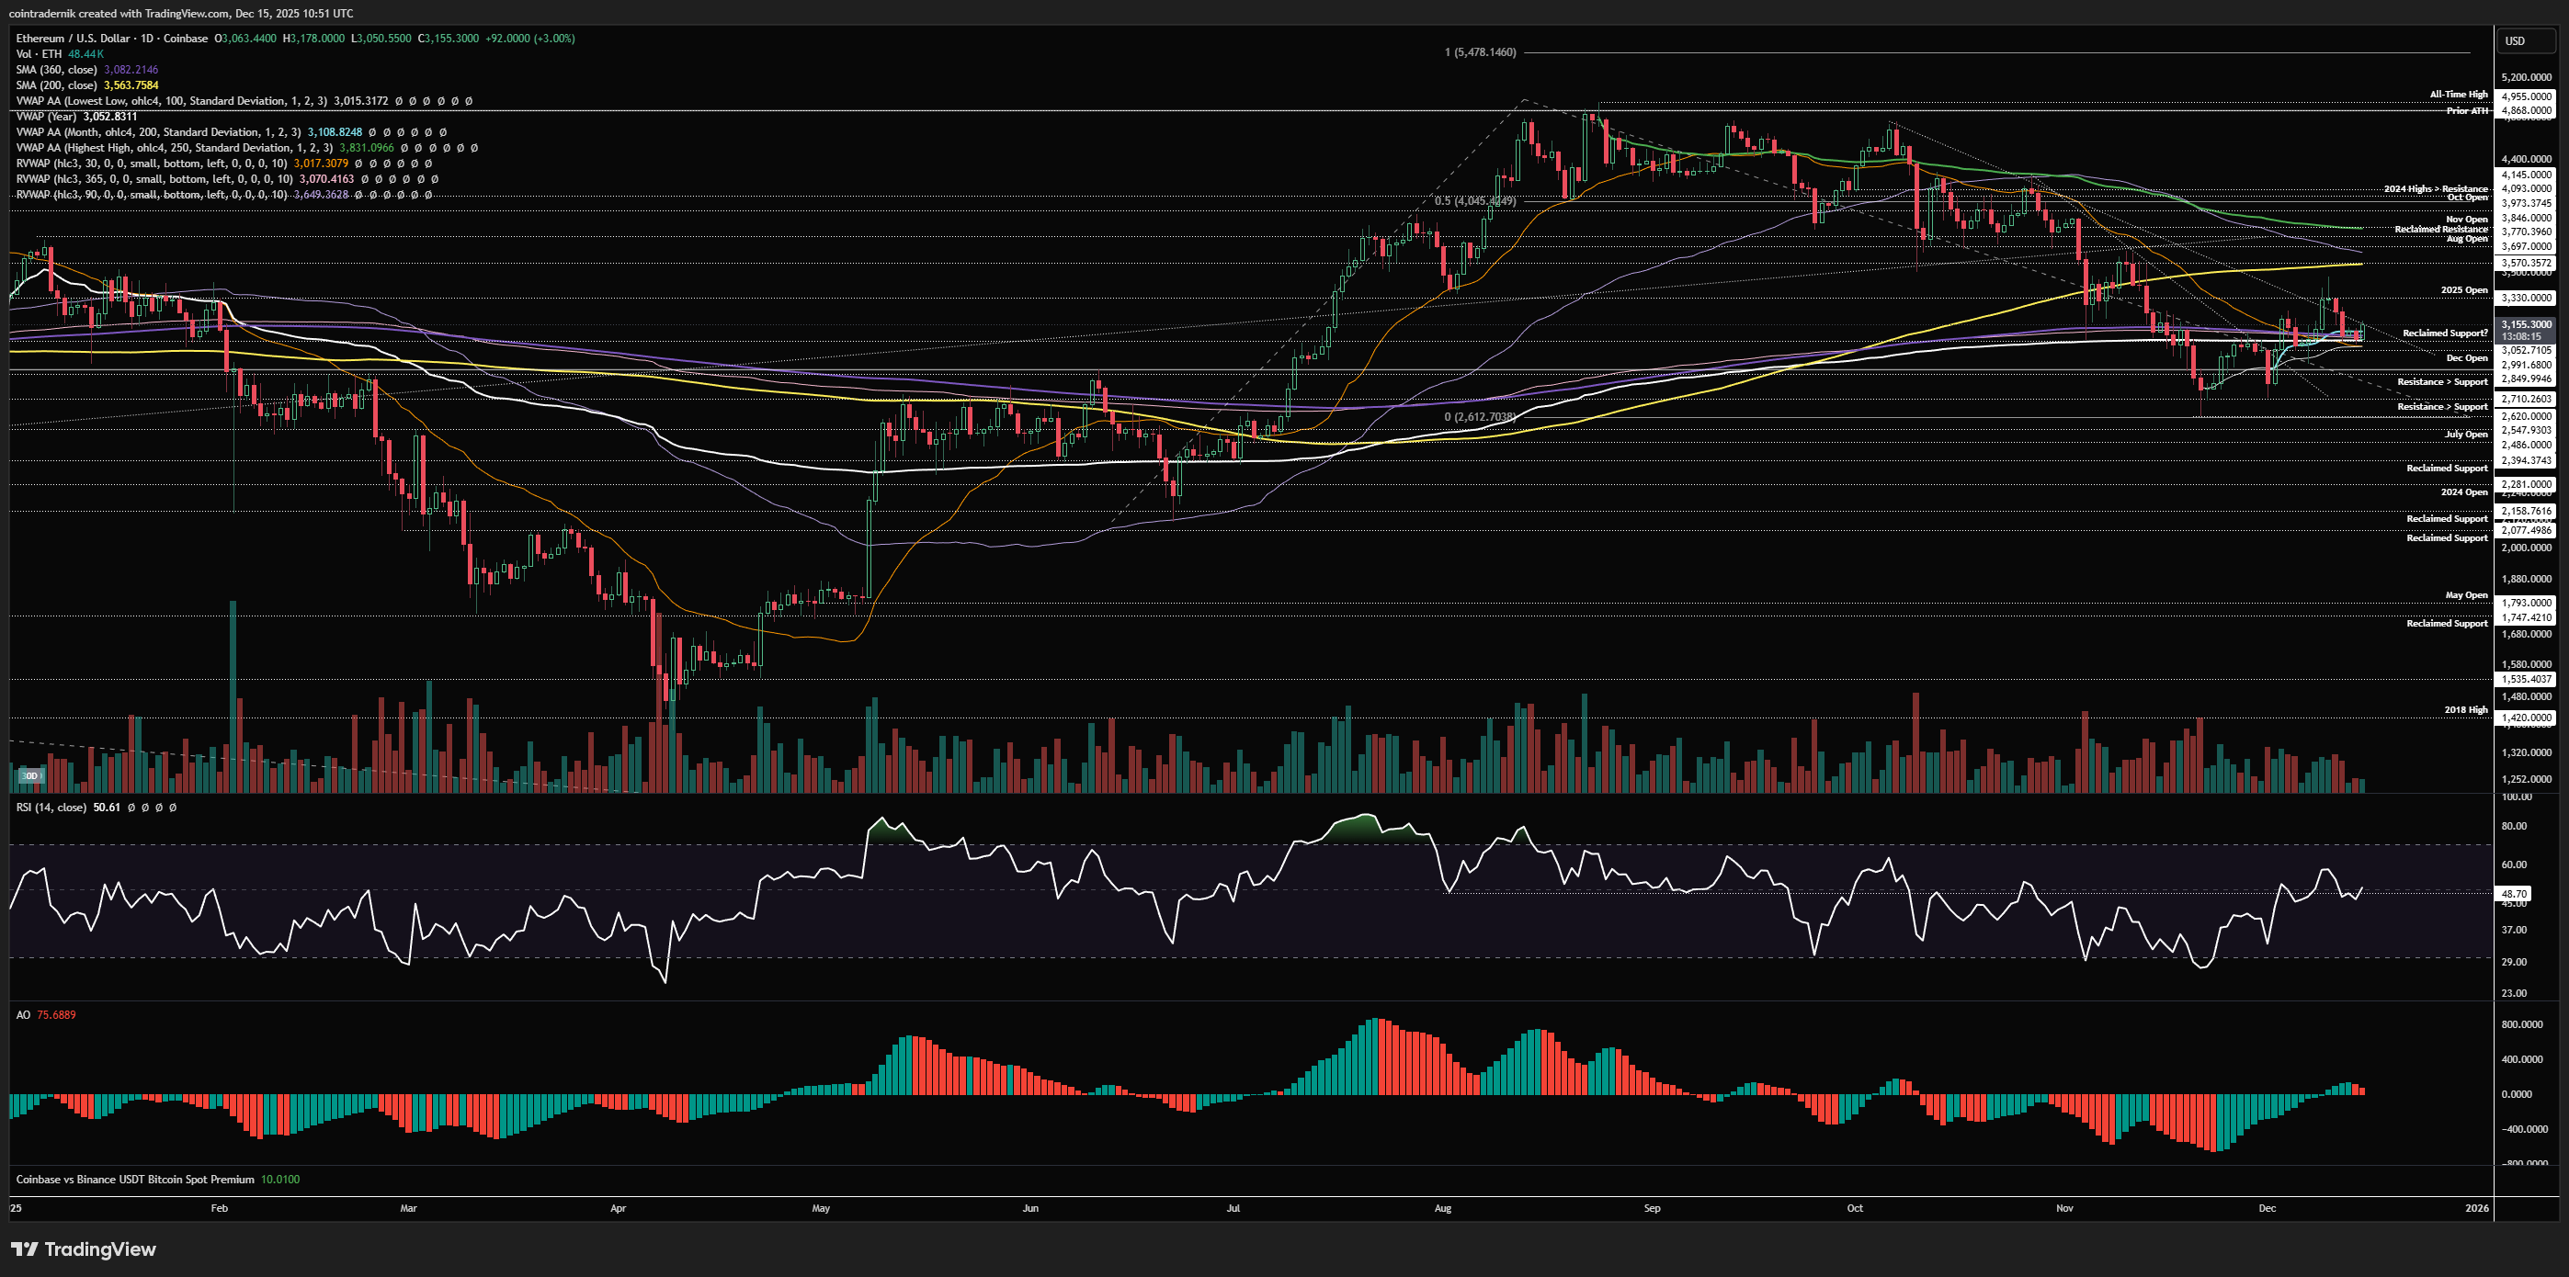Click the VWAP (Year) indicator label

coord(47,117)
